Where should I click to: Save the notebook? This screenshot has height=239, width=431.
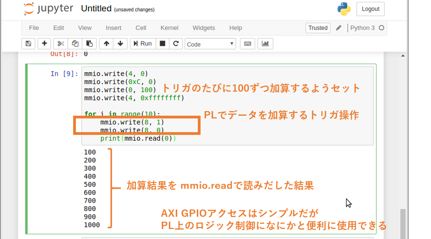[x=28, y=44]
